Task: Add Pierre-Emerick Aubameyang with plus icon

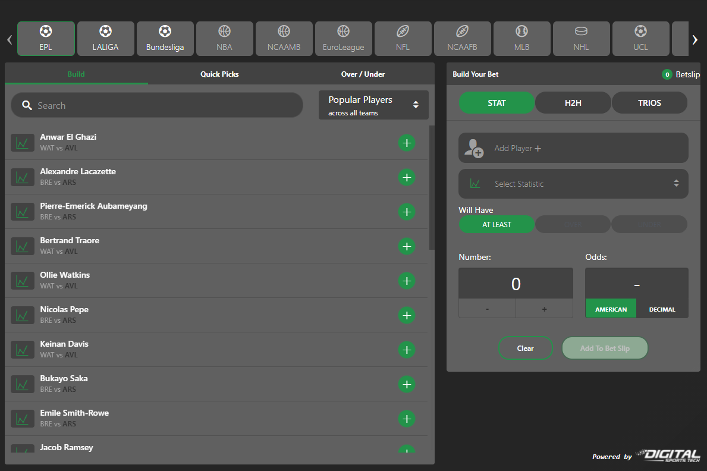Action: [407, 212]
